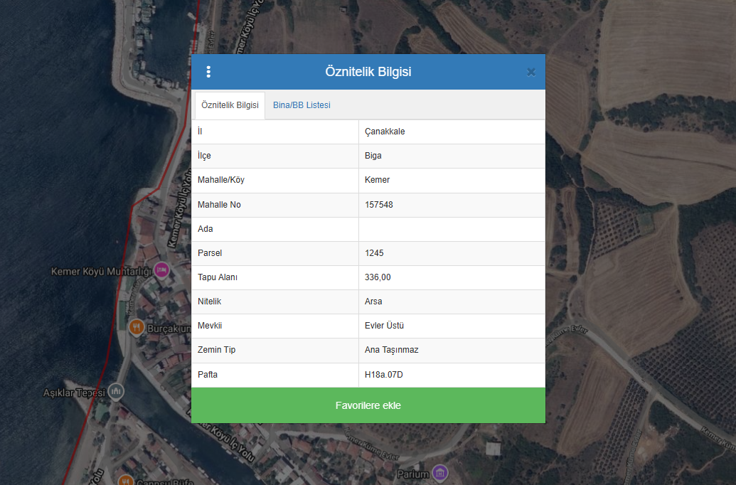Image resolution: width=736 pixels, height=485 pixels.
Task: Click the Tapu Alanı value 336,00
Action: pyautogui.click(x=378, y=277)
